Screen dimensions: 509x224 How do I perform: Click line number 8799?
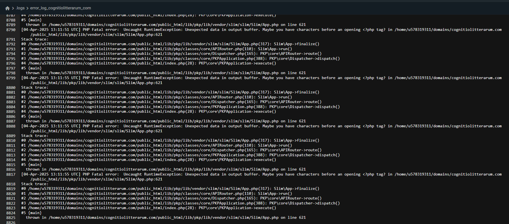click(x=11, y=78)
